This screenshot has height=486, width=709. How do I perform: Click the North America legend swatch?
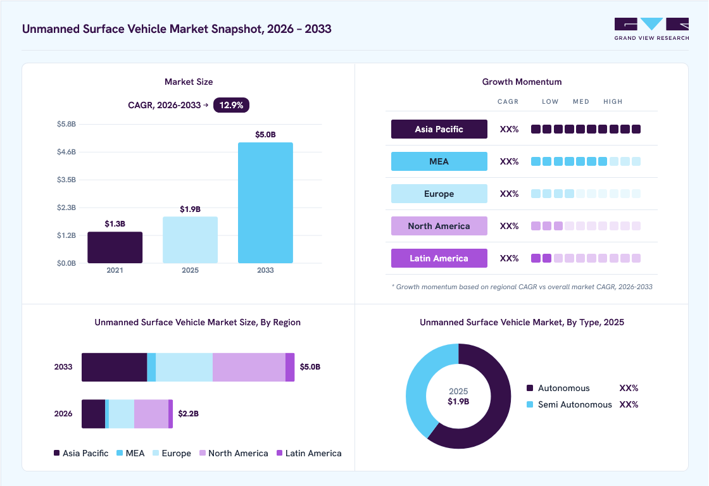pos(203,453)
